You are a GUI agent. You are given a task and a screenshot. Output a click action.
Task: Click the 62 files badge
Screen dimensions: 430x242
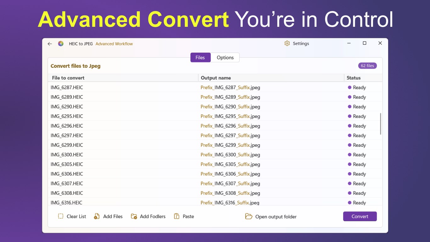pos(367,66)
